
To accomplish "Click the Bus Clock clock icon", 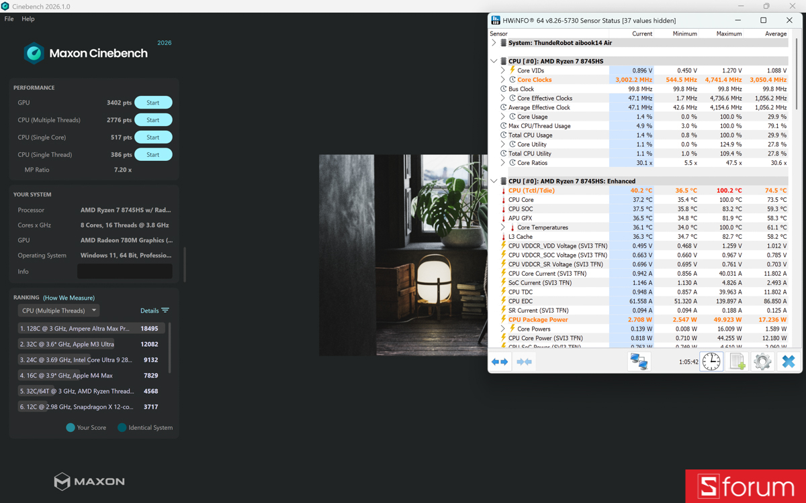I will coord(503,89).
